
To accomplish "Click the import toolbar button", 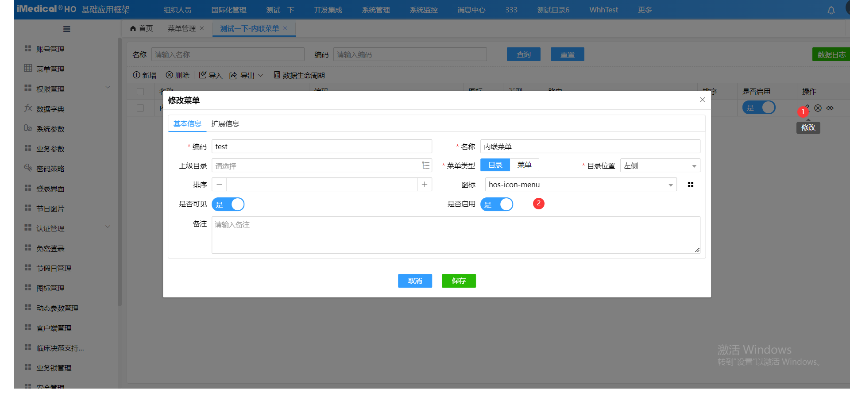I will click(211, 75).
